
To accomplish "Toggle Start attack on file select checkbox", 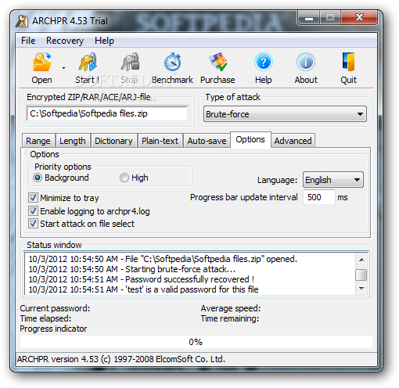I will point(33,224).
